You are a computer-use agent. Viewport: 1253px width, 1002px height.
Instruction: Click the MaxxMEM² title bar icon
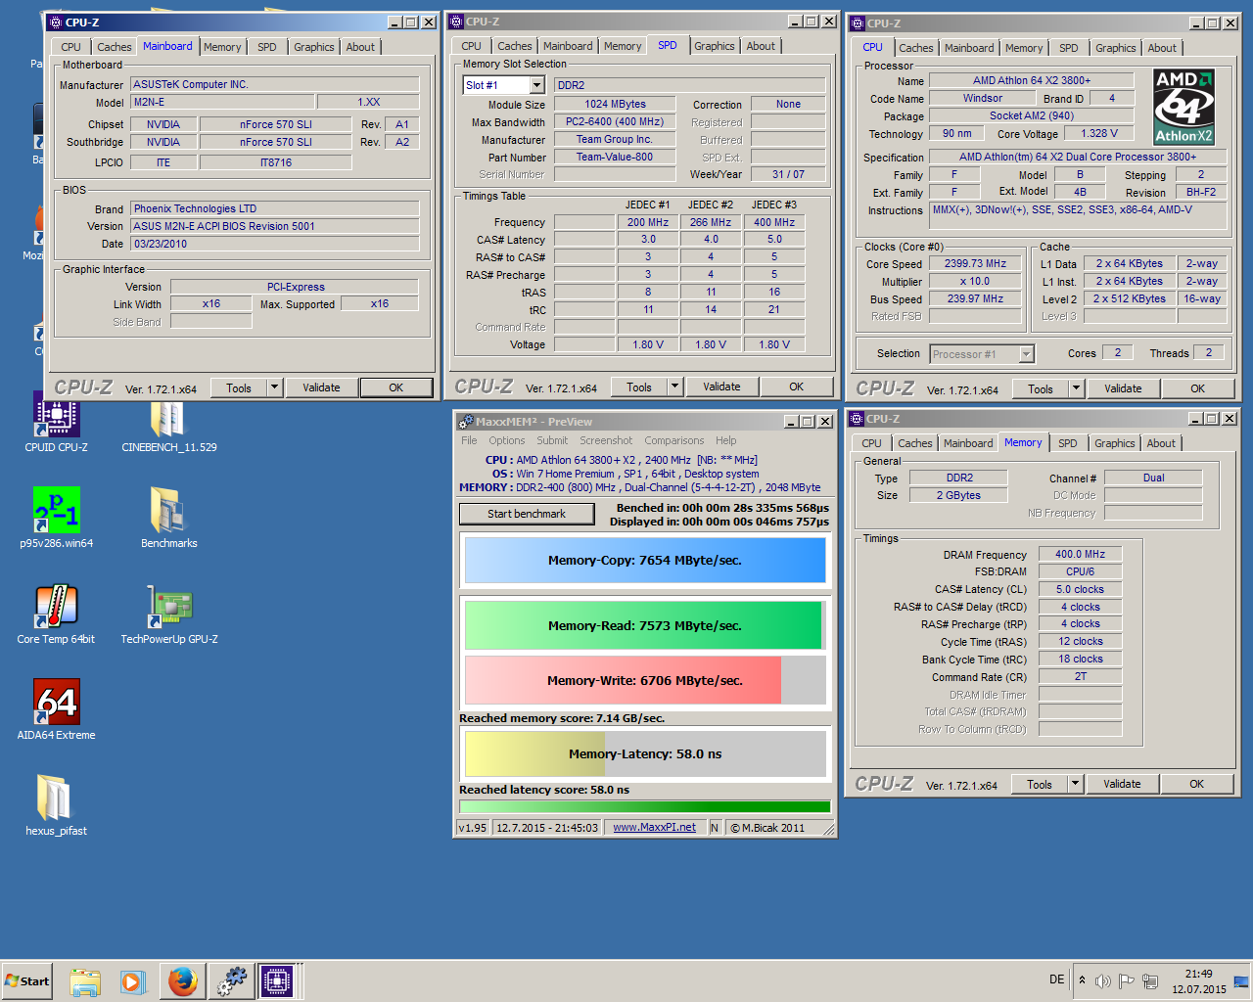[466, 422]
